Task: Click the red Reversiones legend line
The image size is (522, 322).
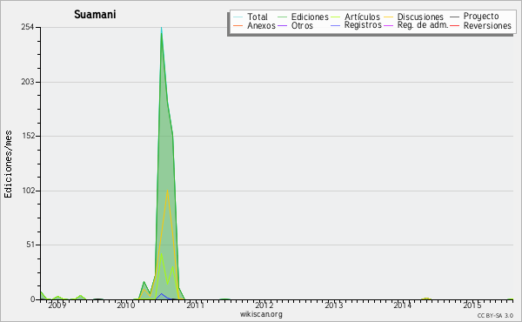Action: 454,25
